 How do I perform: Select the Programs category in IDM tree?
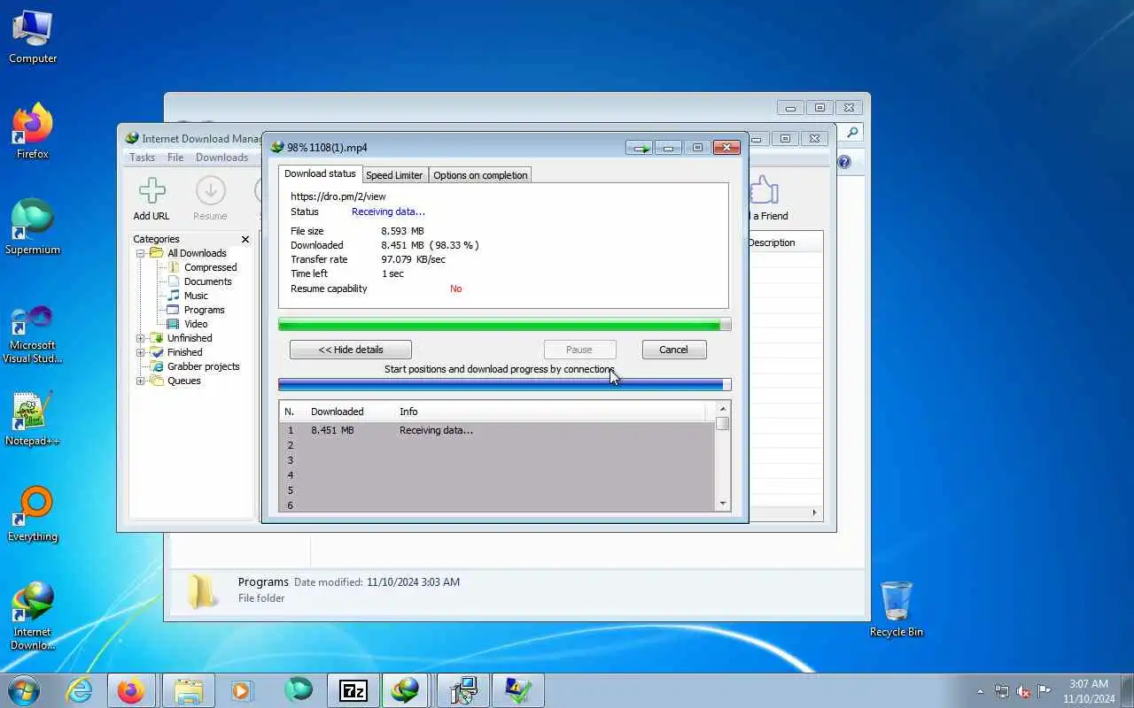[x=204, y=310]
